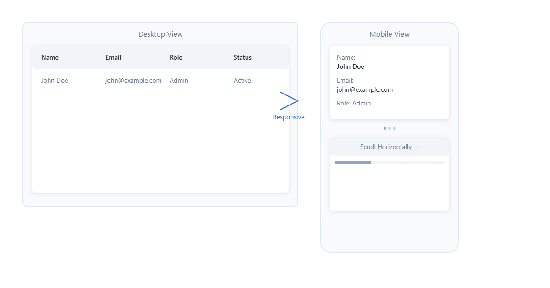Click the Mobile View title
The height and width of the screenshot is (288, 550).
(390, 34)
